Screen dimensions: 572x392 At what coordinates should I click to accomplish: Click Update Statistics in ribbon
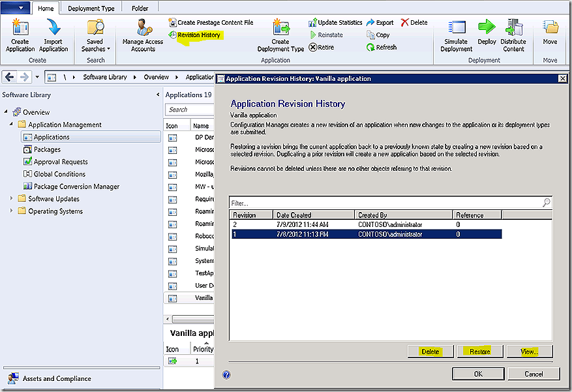click(335, 23)
